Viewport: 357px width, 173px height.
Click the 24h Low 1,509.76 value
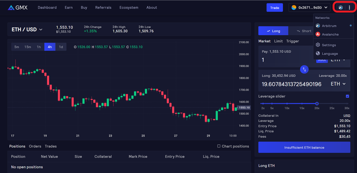[146, 31]
